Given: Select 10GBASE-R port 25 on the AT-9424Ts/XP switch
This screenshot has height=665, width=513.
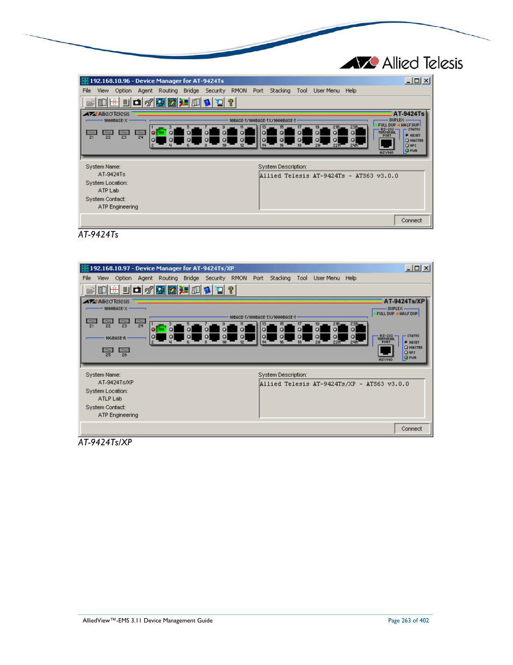Looking at the screenshot, I should tap(108, 350).
